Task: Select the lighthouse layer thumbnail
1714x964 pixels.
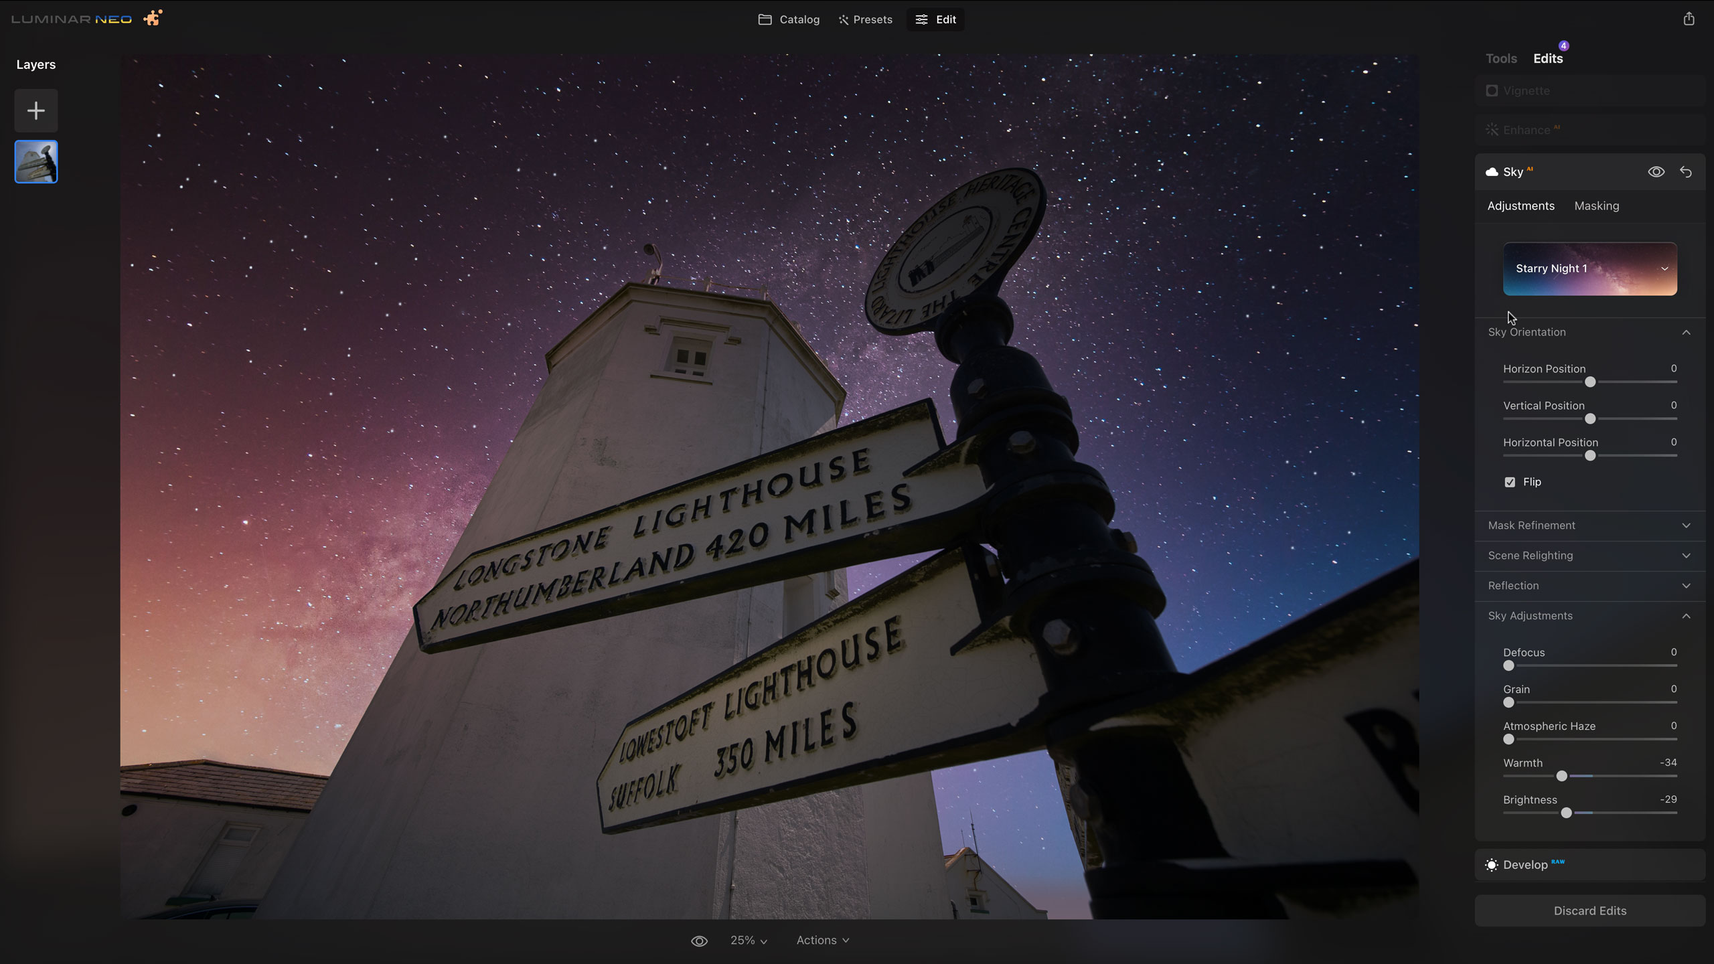Action: pos(36,161)
